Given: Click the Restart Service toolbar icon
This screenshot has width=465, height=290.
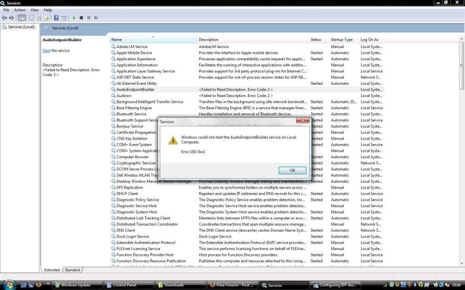Looking at the screenshot, I should click(96, 18).
